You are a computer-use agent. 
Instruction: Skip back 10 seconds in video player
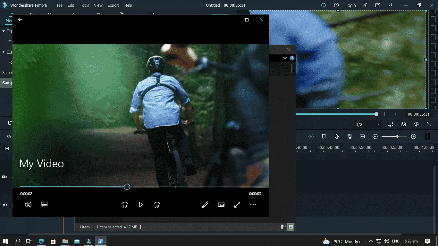tap(125, 205)
